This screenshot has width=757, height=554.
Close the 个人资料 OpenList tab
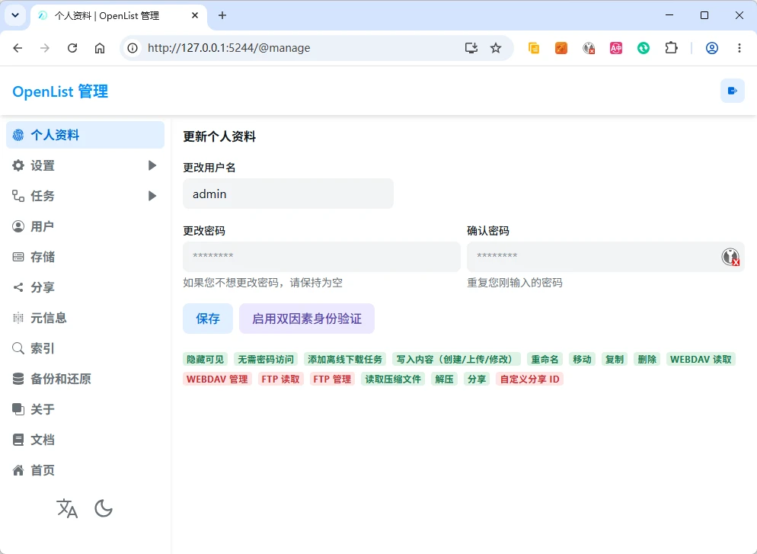point(195,15)
